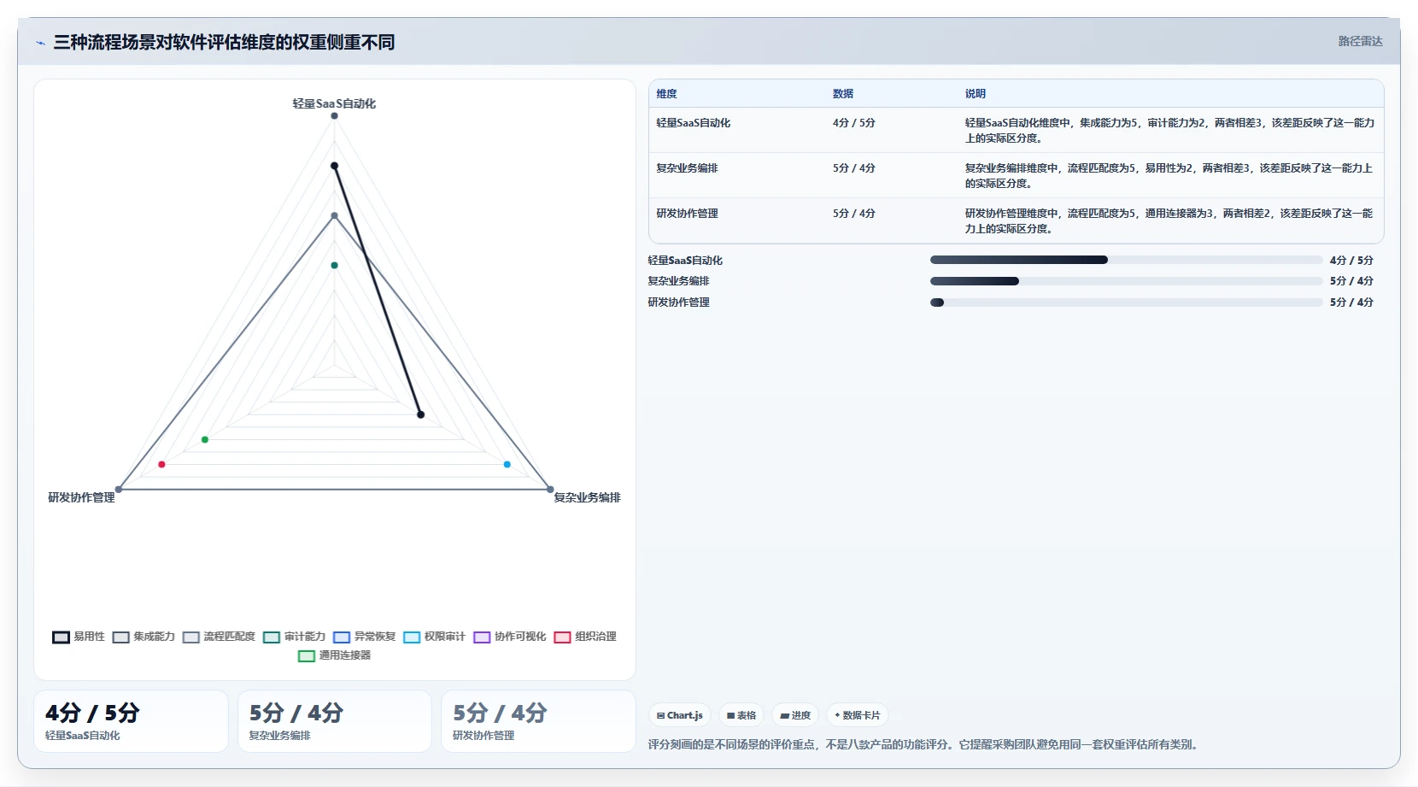Toggle the 异常恢复 legend series
1418x787 pixels.
[365, 637]
